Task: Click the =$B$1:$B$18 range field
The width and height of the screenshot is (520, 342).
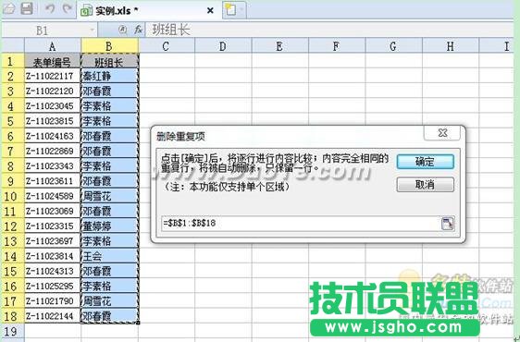Action: click(x=301, y=223)
